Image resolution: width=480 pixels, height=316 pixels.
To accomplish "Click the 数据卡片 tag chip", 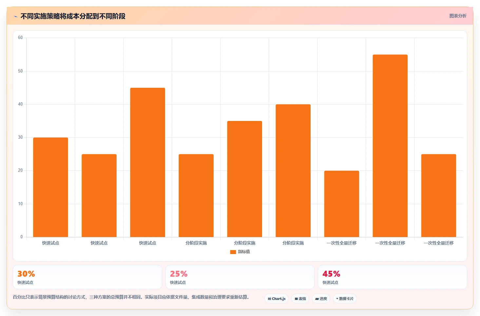I will click(x=345, y=299).
